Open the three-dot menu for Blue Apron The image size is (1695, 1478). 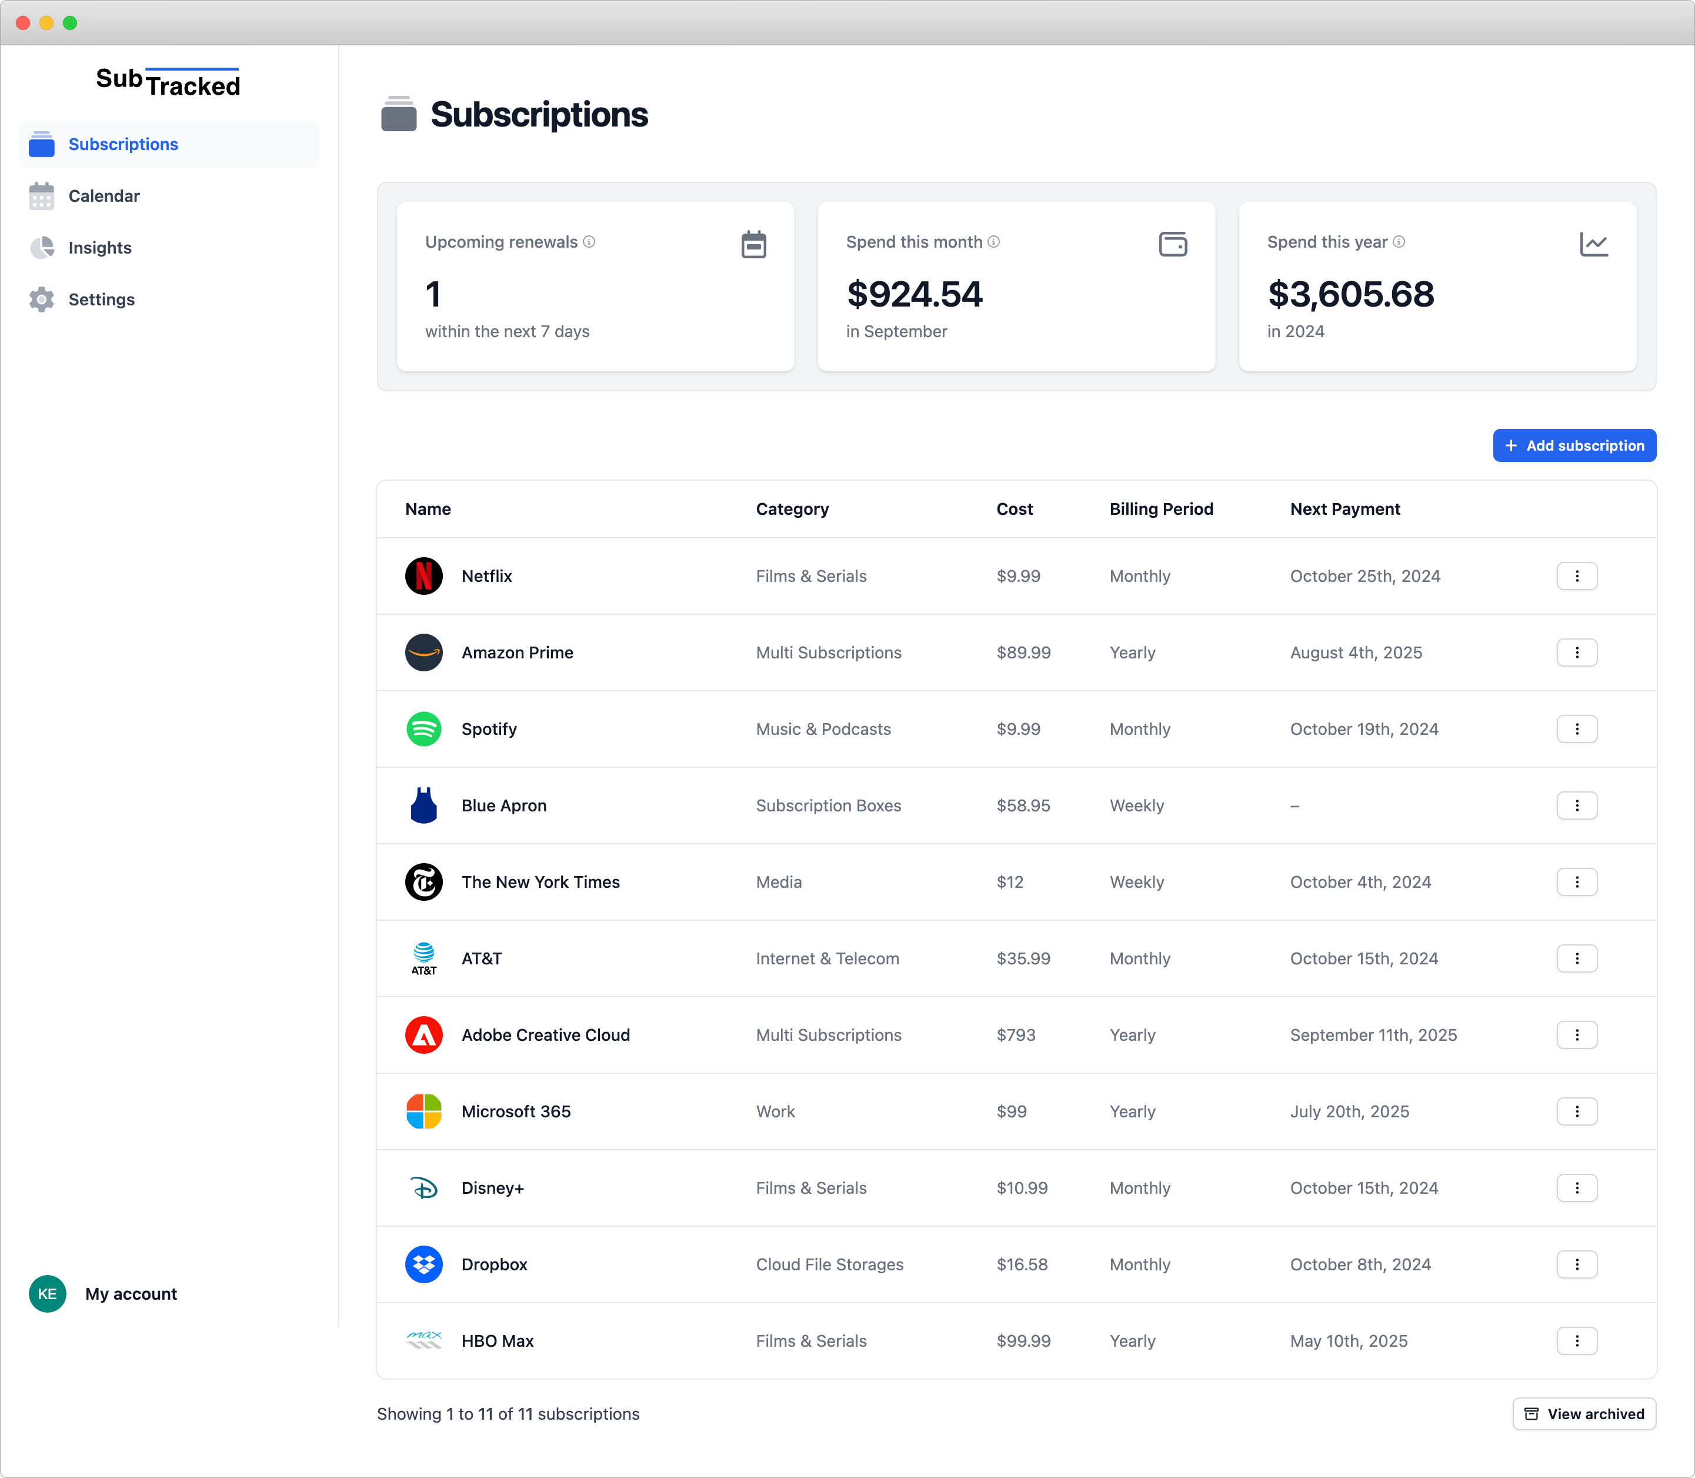(1576, 805)
